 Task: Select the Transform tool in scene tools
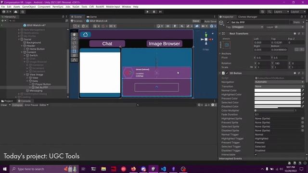(x=74, y=56)
